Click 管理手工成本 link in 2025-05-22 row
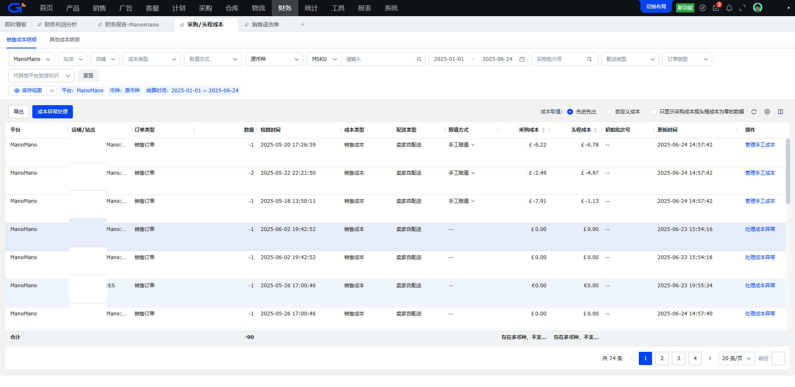Viewport: 795px width, 387px height. (760, 173)
